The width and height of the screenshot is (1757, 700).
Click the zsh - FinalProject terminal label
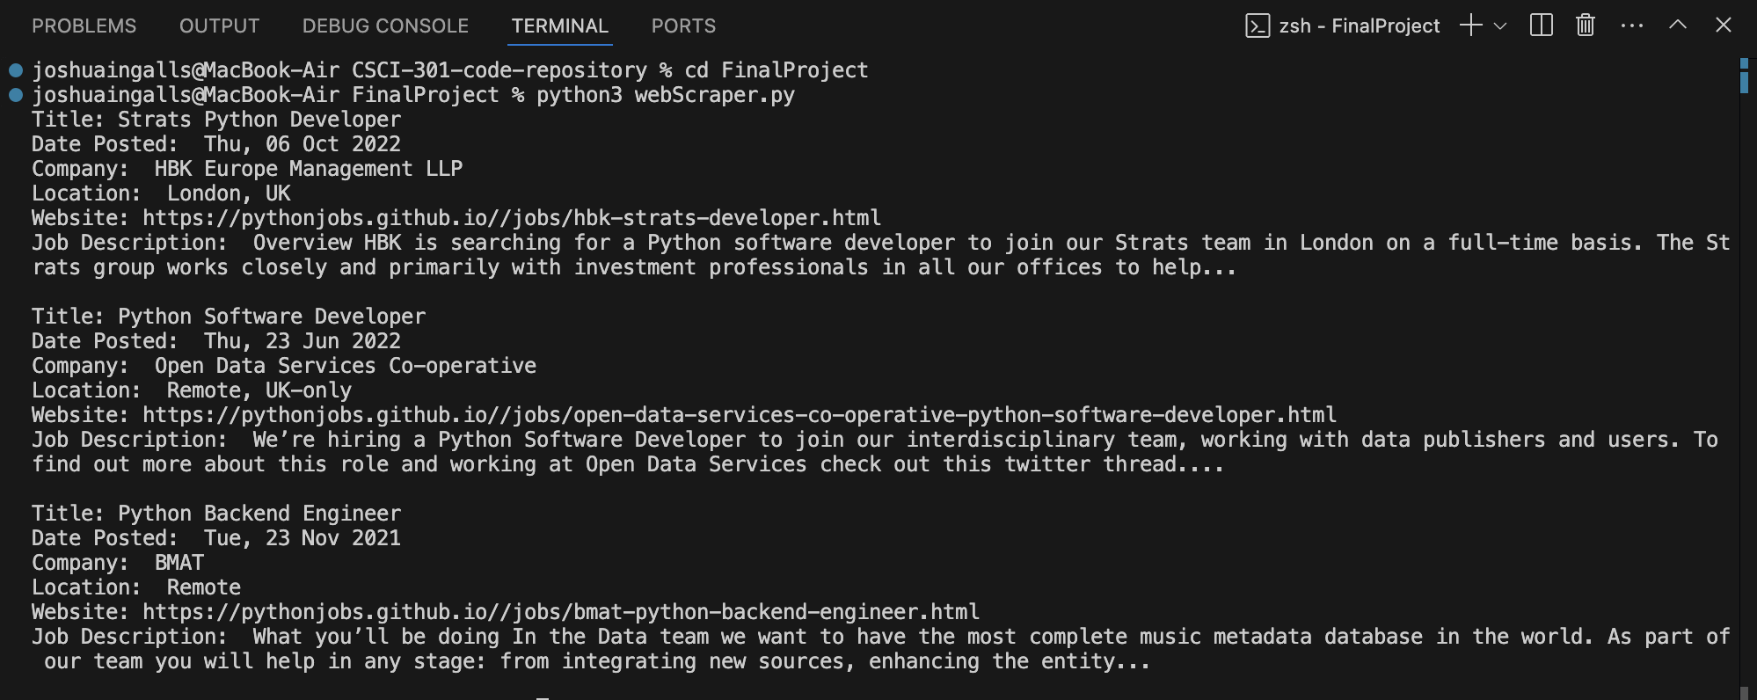[x=1360, y=26]
